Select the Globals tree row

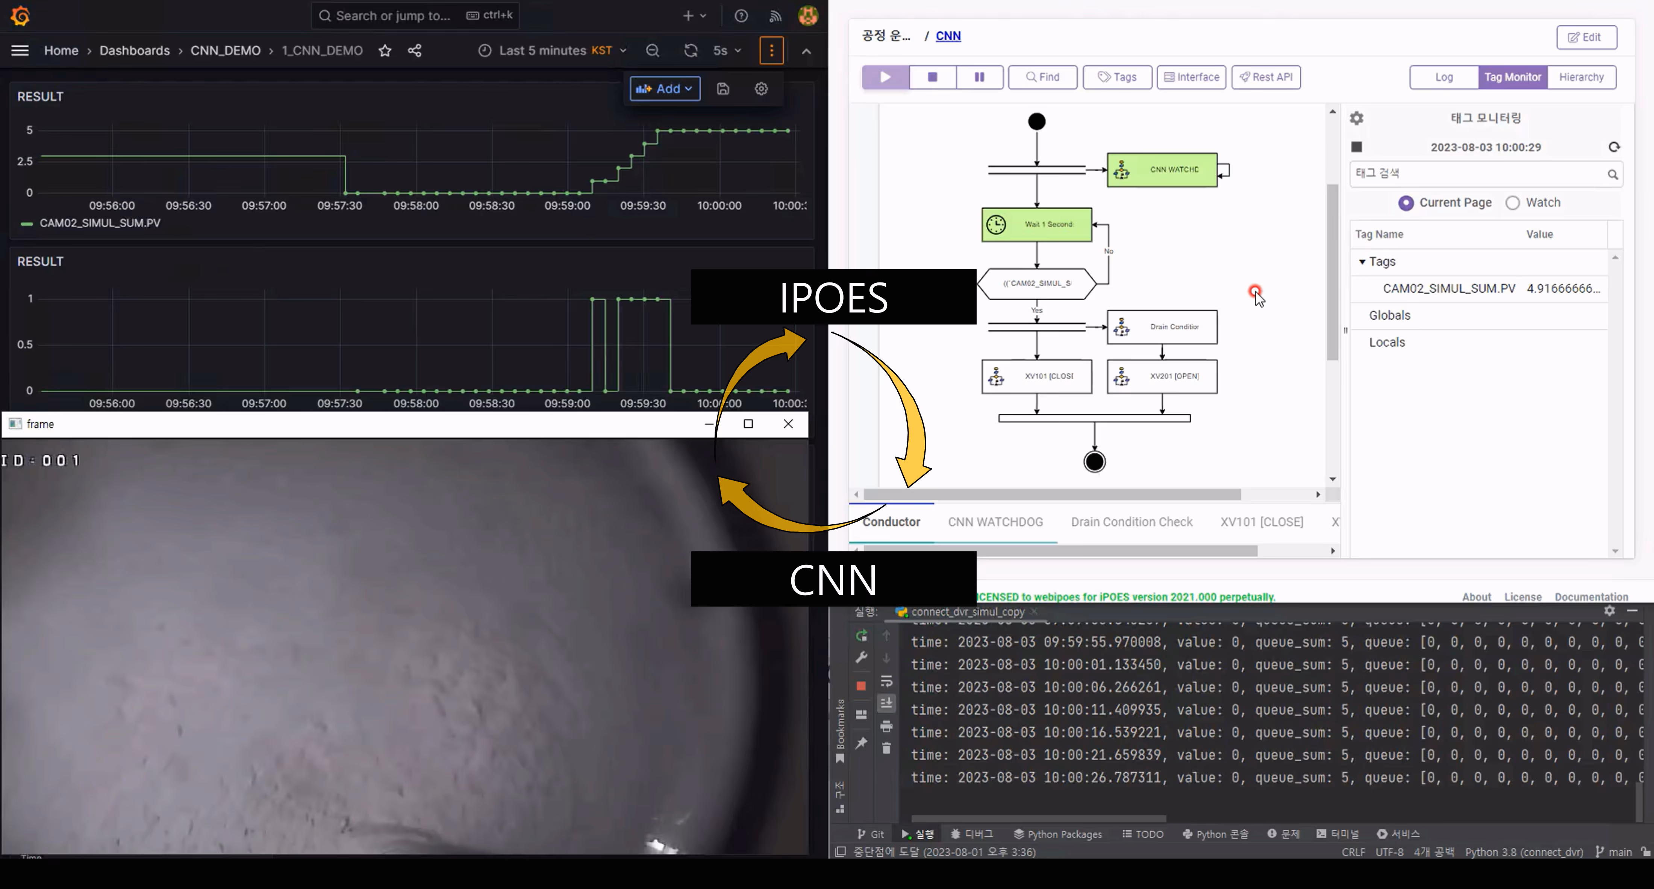[1479, 315]
